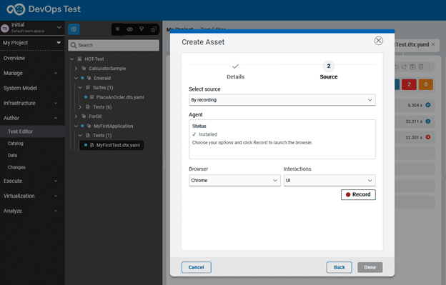The height and width of the screenshot is (285, 446).
Task: Click the DevOps Test logo icon
Action: click(x=16, y=9)
